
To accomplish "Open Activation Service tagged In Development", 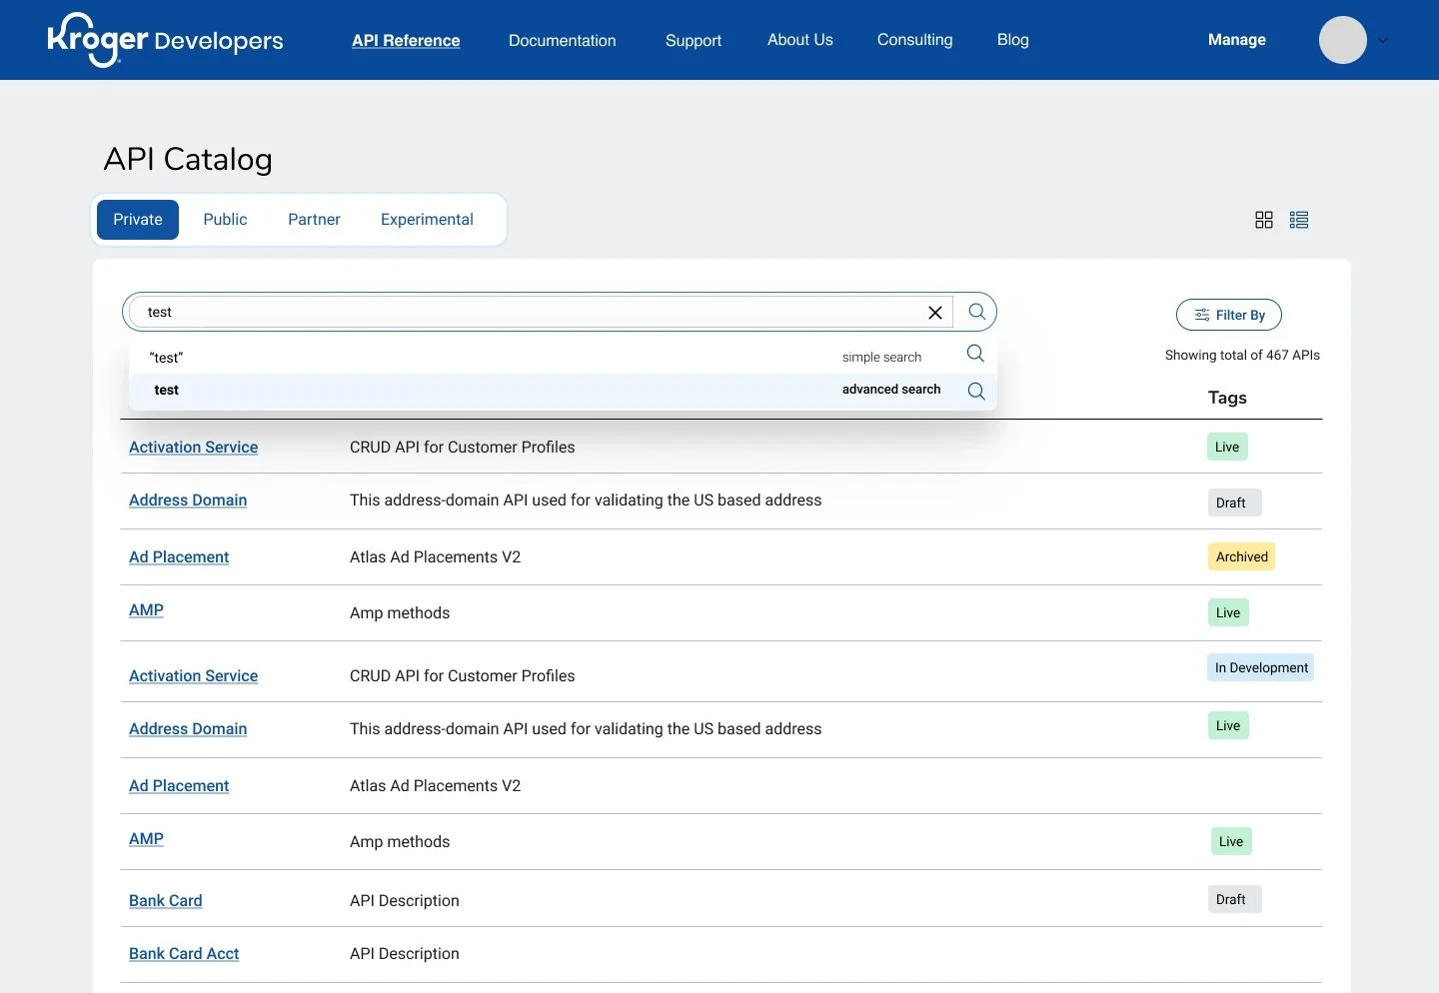I will [x=193, y=676].
